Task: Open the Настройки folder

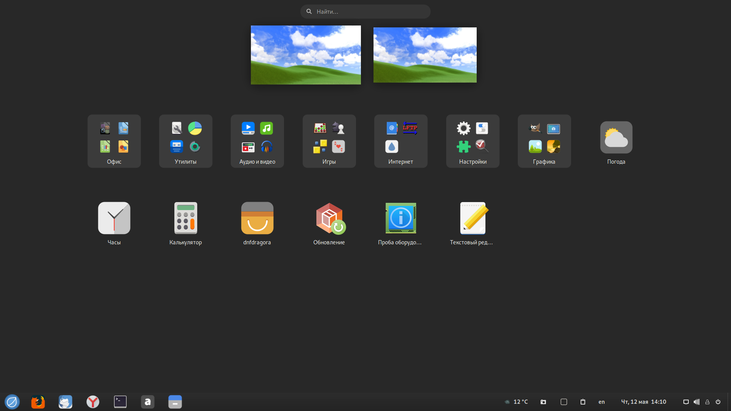Action: click(472, 141)
